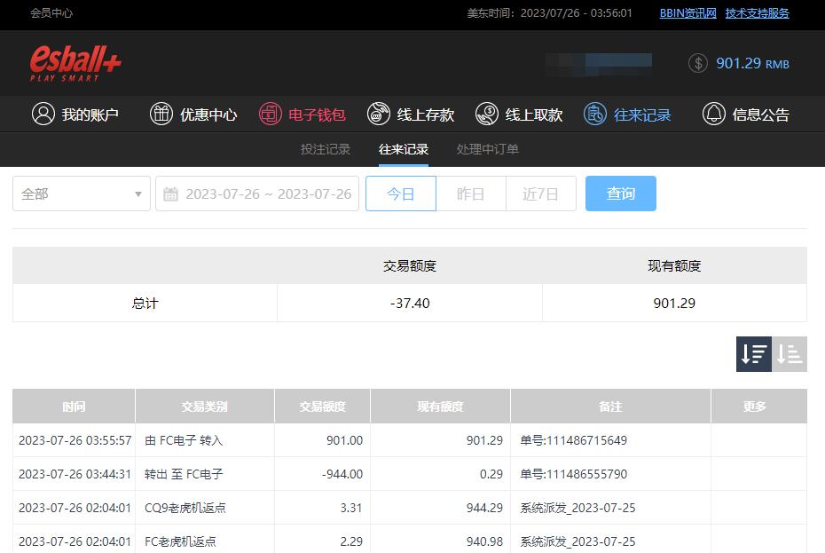
Task: Open 我的账户 menu item
Action: 75,115
